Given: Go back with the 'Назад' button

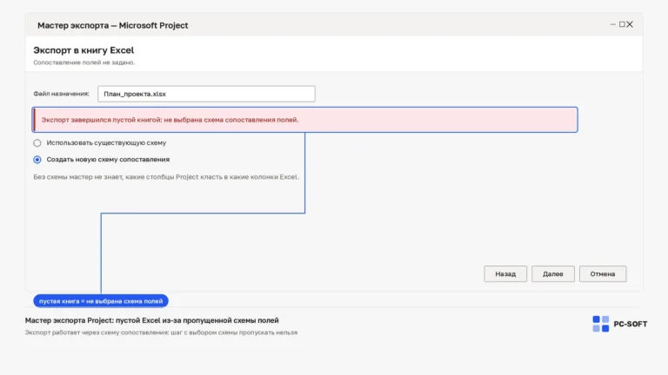Looking at the screenshot, I should click(x=505, y=273).
